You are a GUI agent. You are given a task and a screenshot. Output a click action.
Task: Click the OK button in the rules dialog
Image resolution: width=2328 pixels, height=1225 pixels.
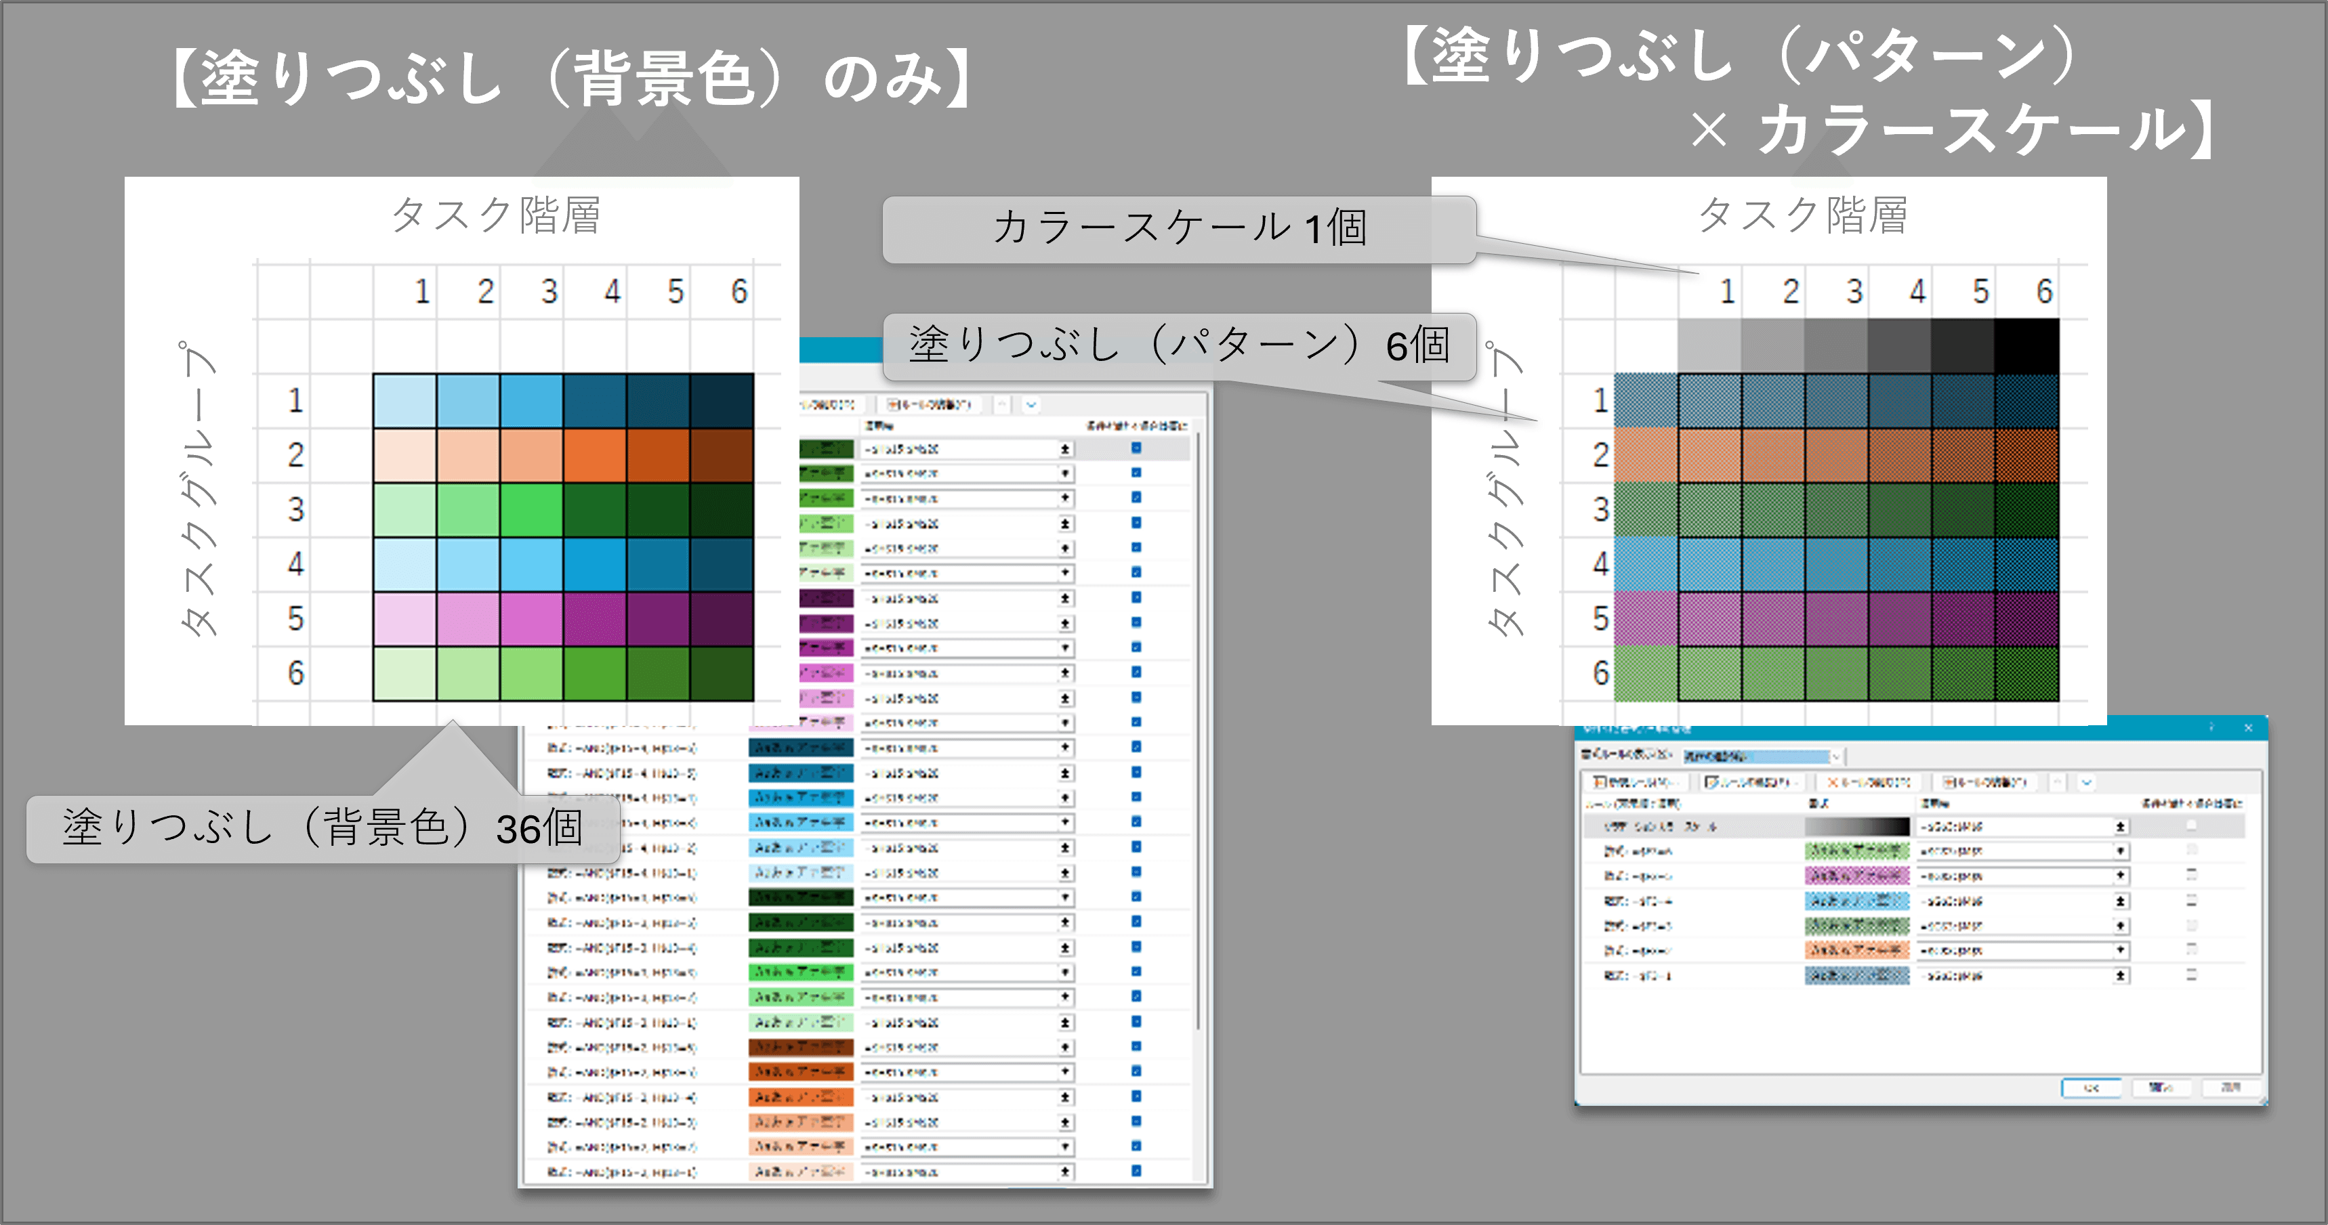2092,1089
